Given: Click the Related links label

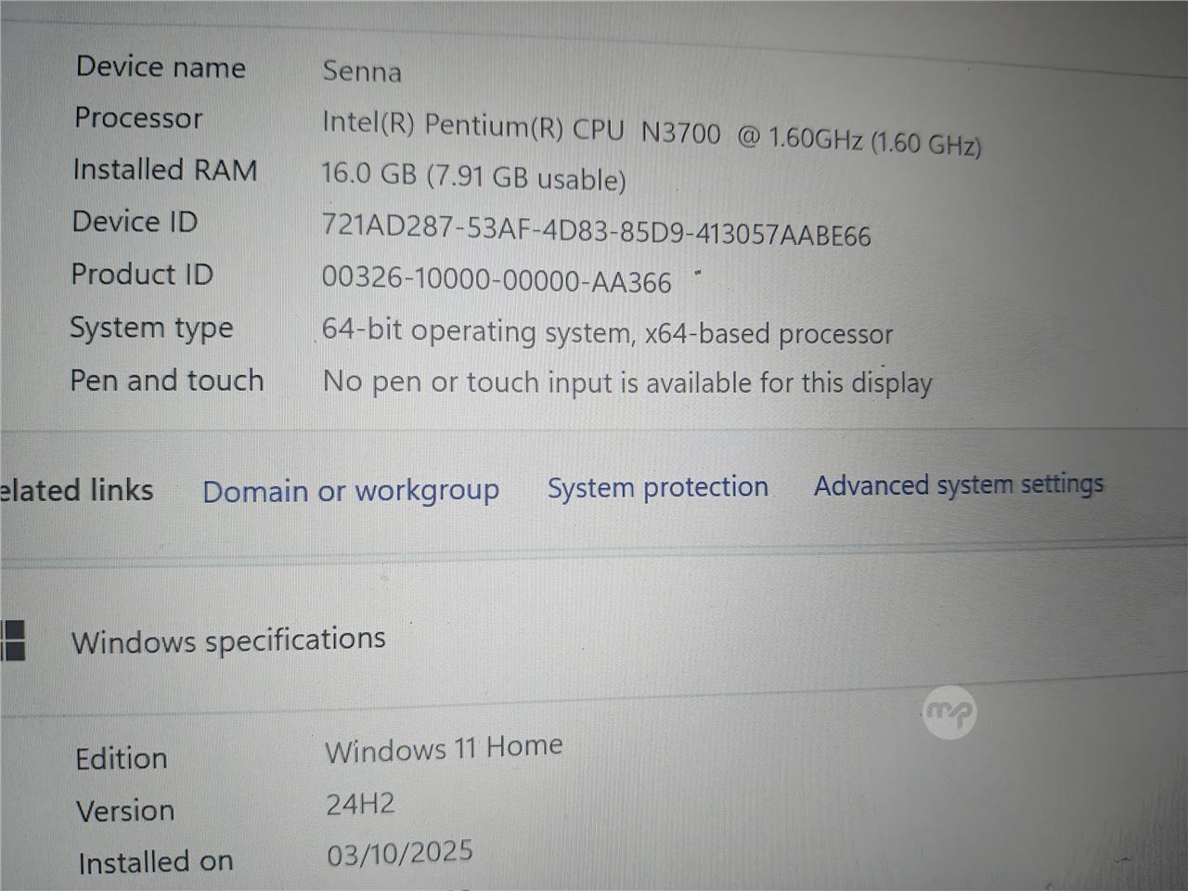Looking at the screenshot, I should pyautogui.click(x=77, y=490).
